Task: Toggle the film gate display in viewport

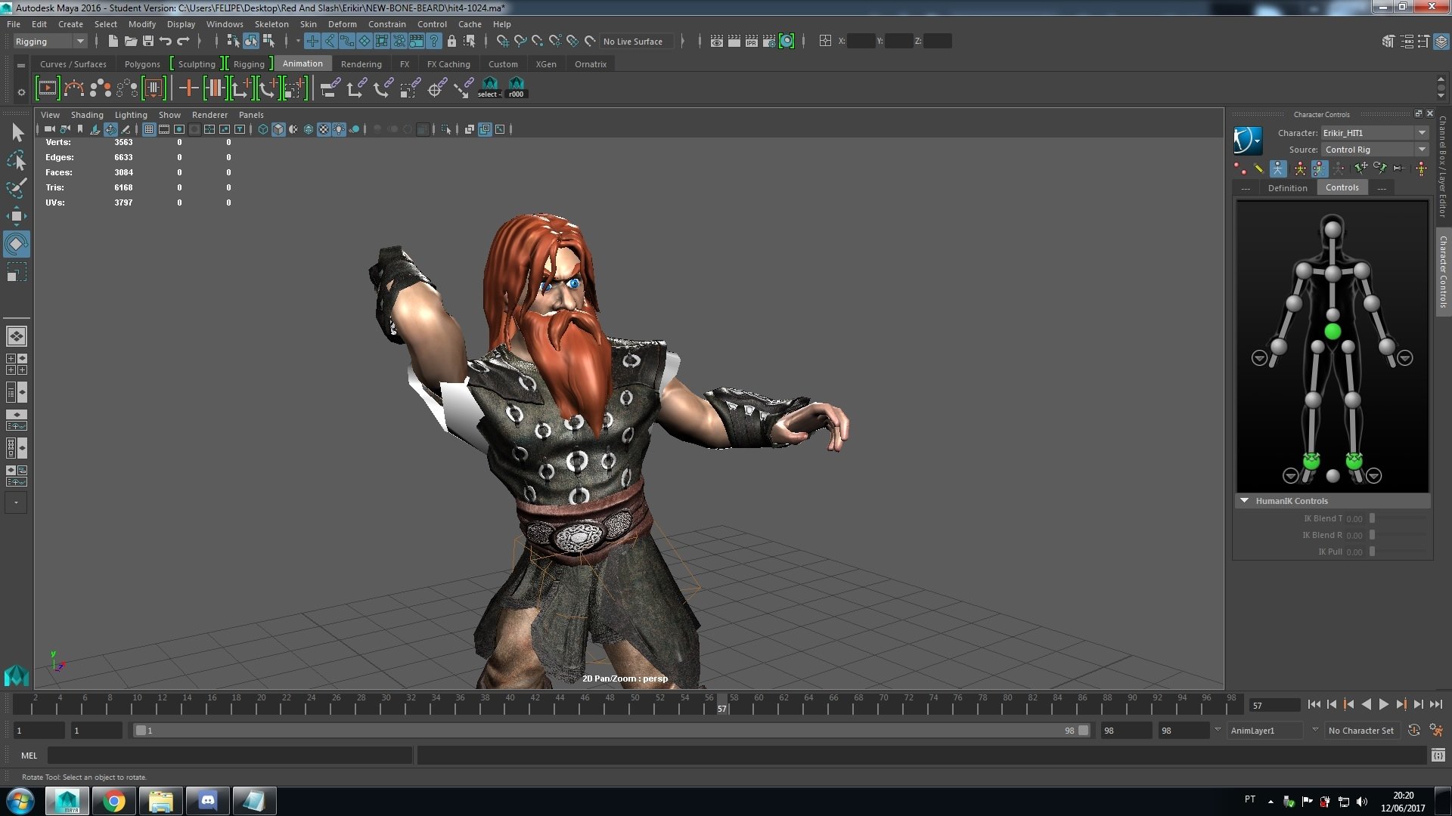Action: (164, 129)
